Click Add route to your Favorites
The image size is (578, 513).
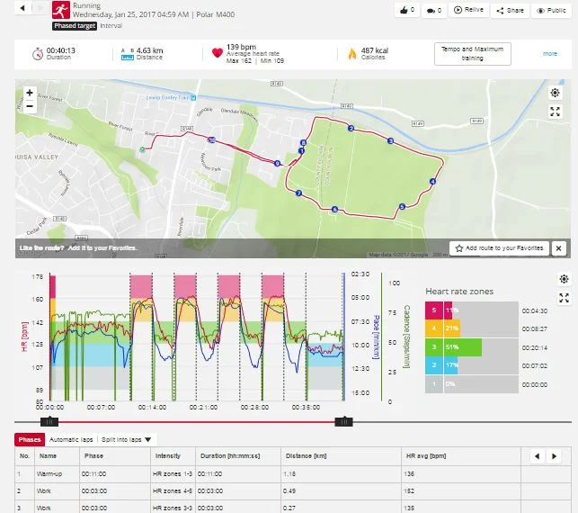coord(500,247)
